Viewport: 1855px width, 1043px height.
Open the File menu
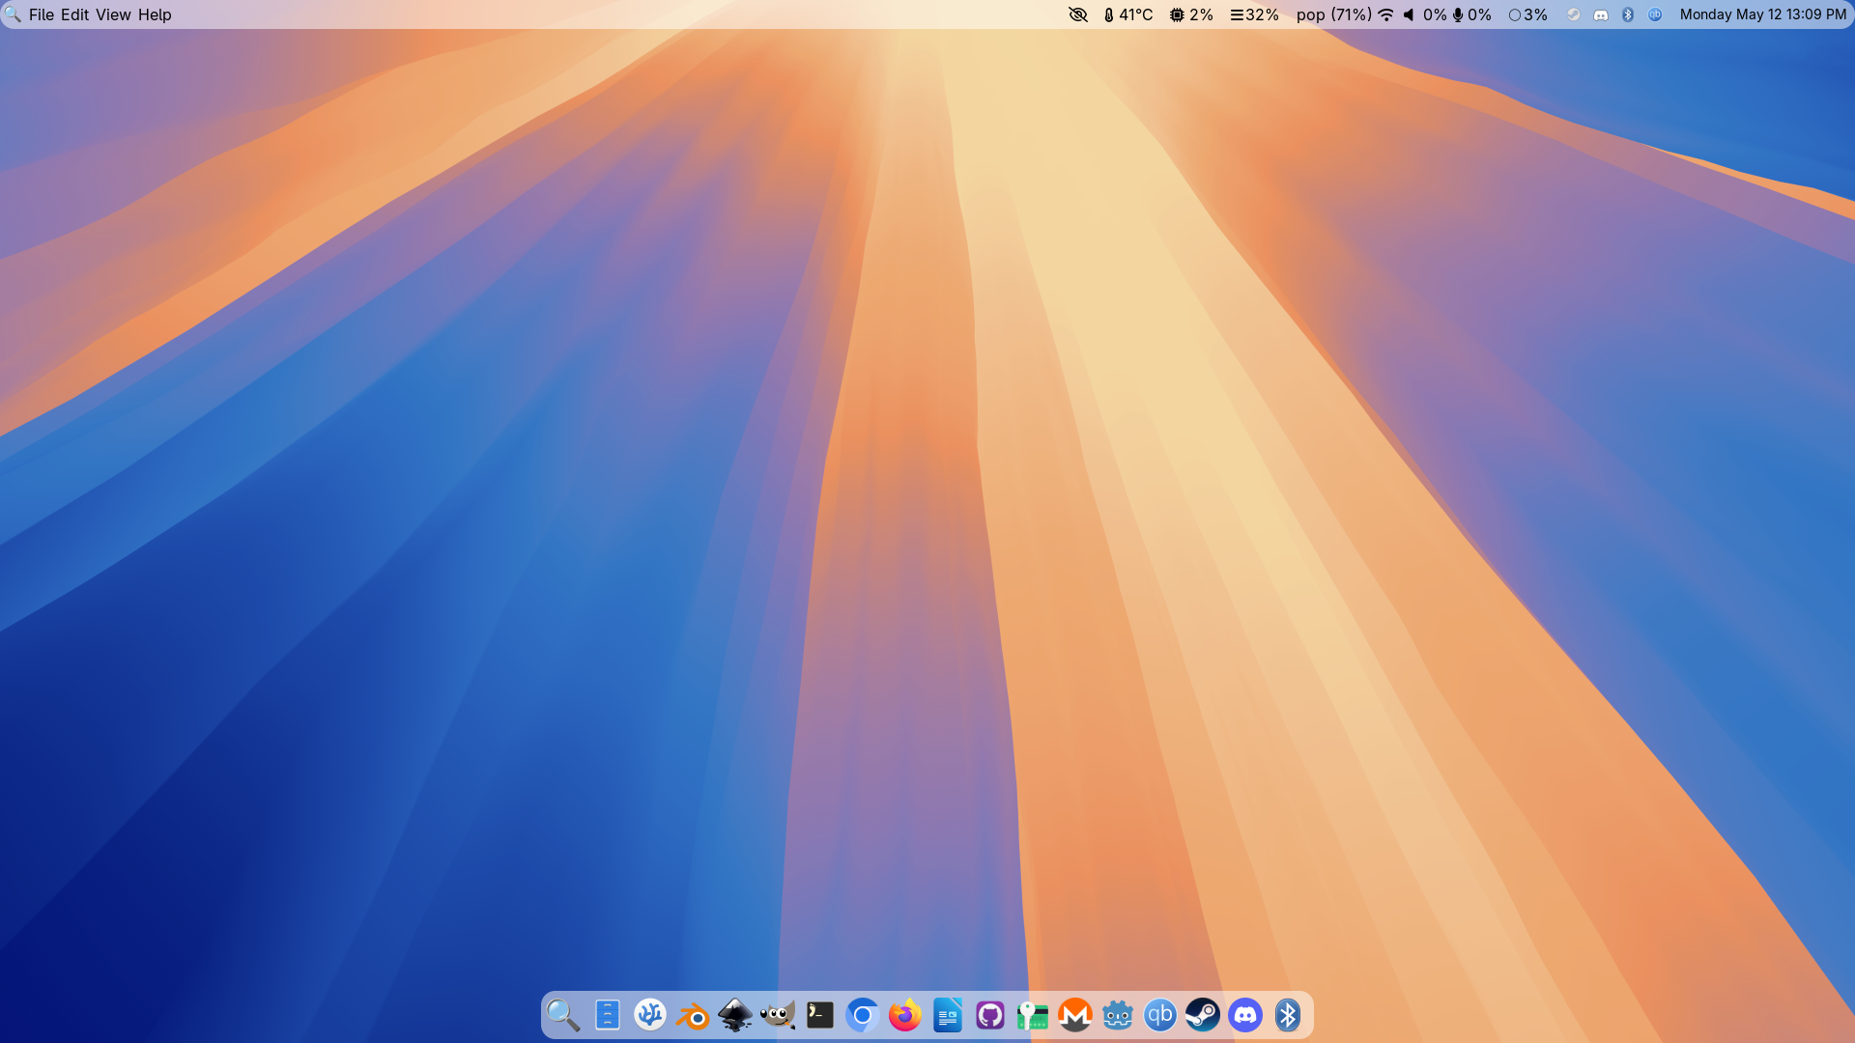pyautogui.click(x=42, y=14)
